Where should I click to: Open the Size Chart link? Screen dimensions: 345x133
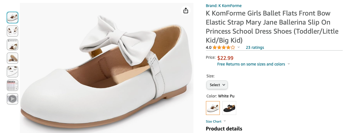[214, 121]
